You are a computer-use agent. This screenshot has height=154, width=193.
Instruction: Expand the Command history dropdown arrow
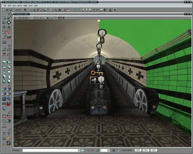79,150
